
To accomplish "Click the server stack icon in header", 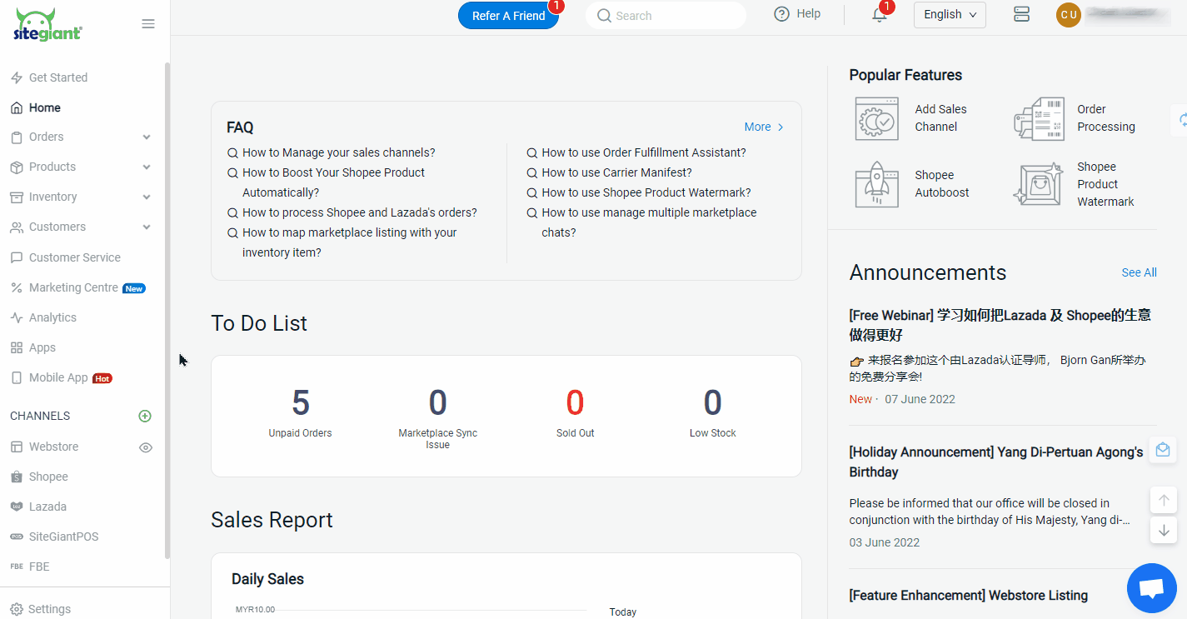I will [1022, 14].
